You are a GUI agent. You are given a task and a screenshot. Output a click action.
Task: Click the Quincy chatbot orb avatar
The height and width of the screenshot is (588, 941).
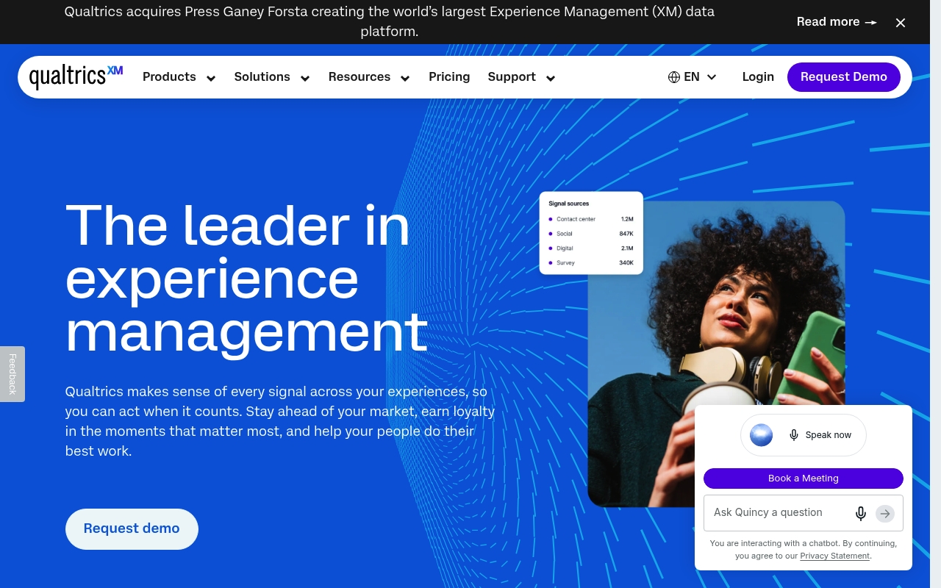click(762, 435)
